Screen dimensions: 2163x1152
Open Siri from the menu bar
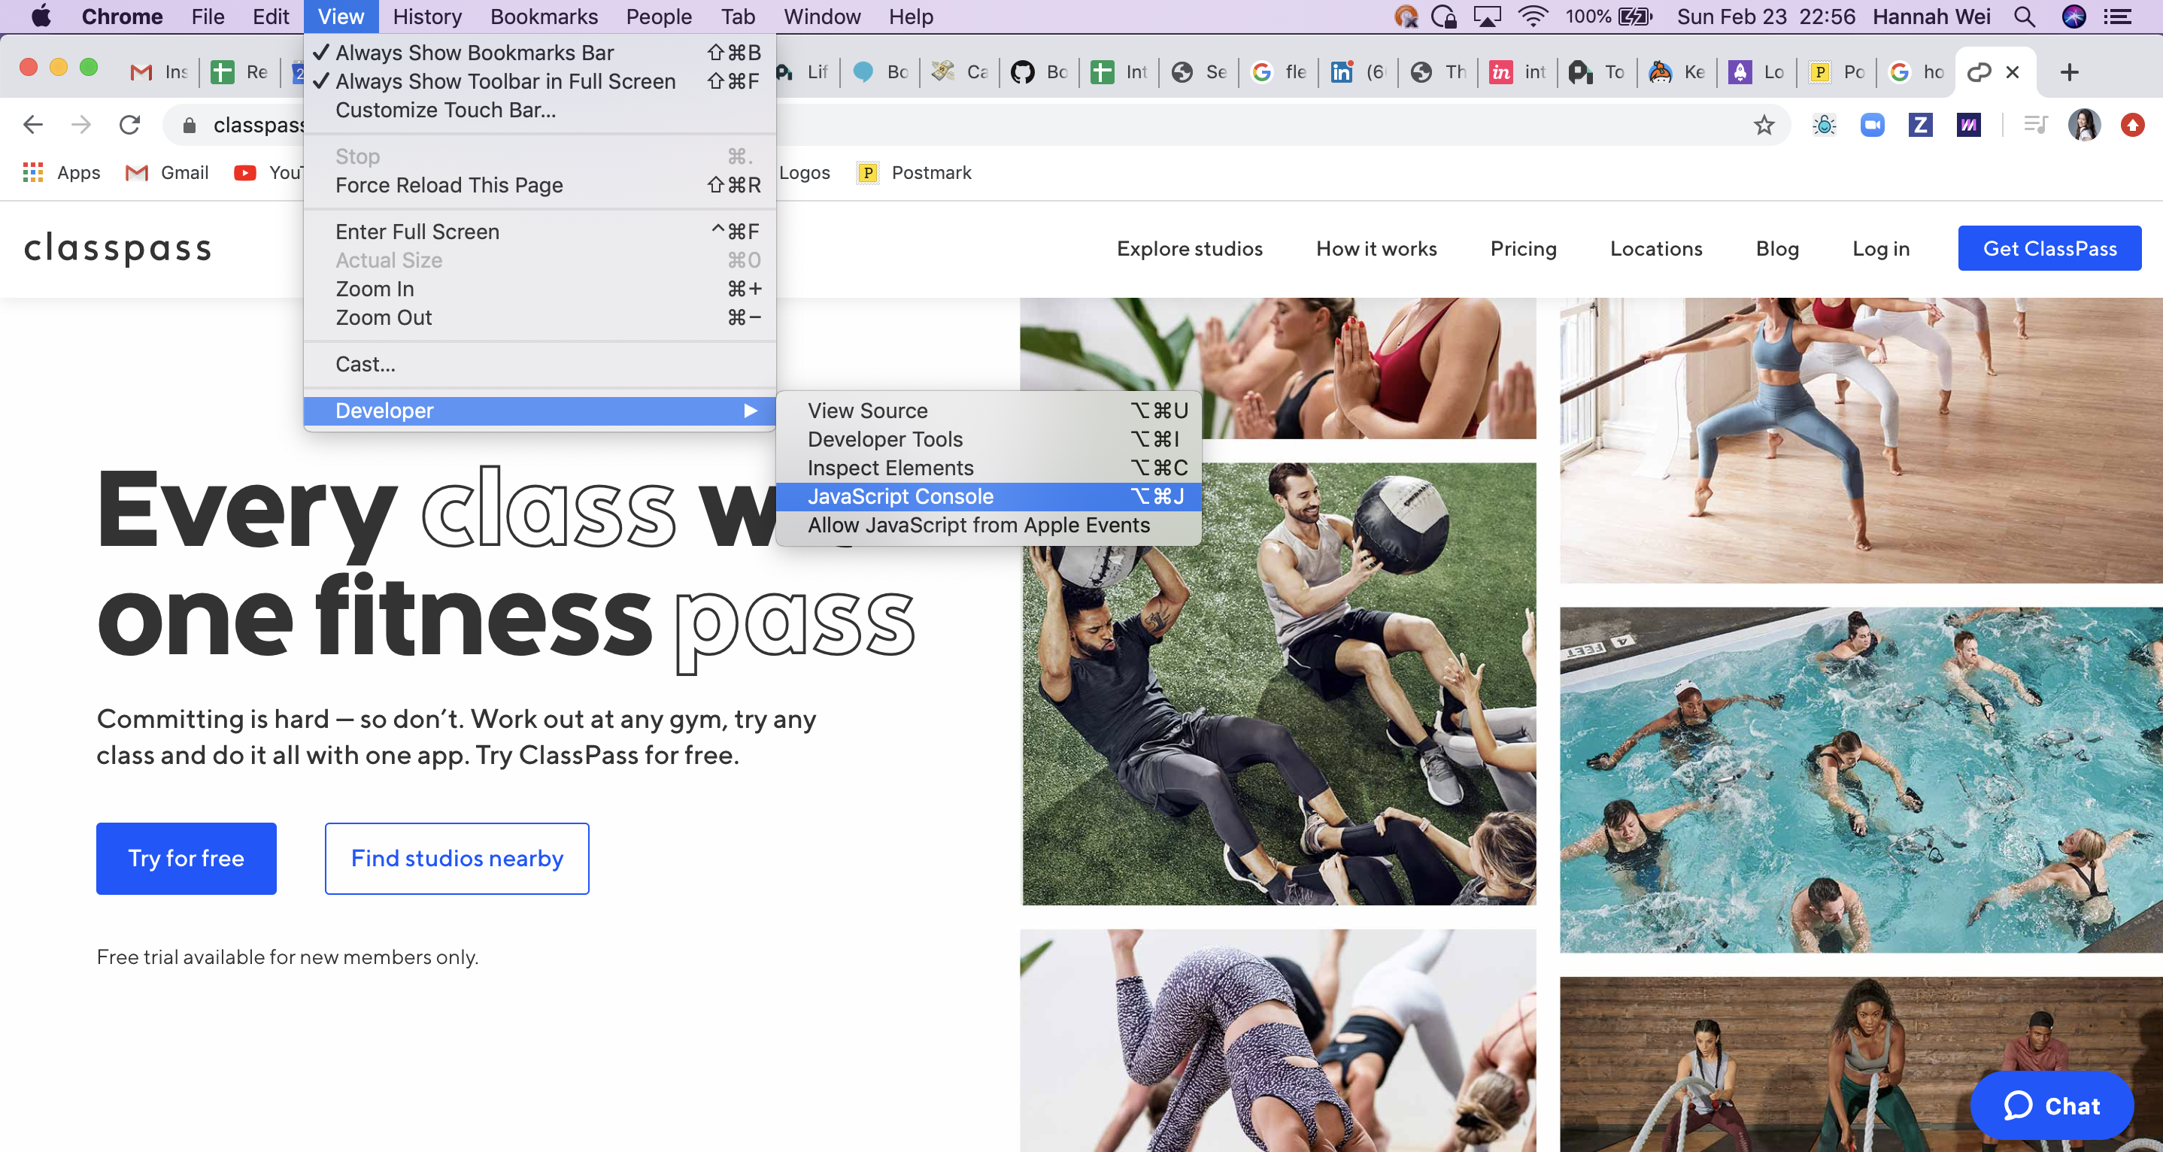[x=2074, y=17]
